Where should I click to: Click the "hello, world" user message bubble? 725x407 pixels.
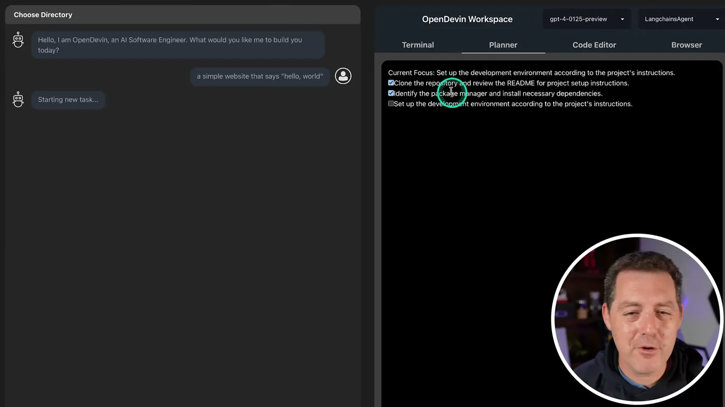(260, 76)
